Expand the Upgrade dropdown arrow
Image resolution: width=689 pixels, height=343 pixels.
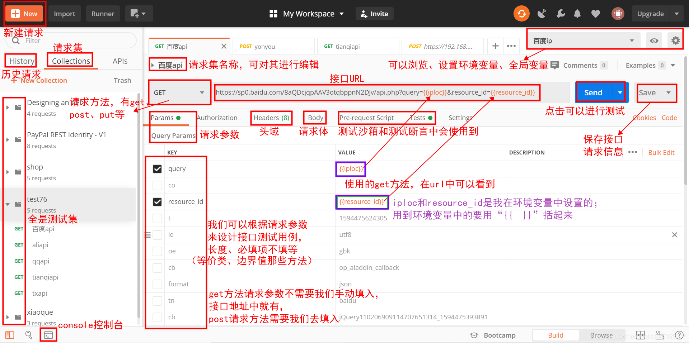coord(677,14)
